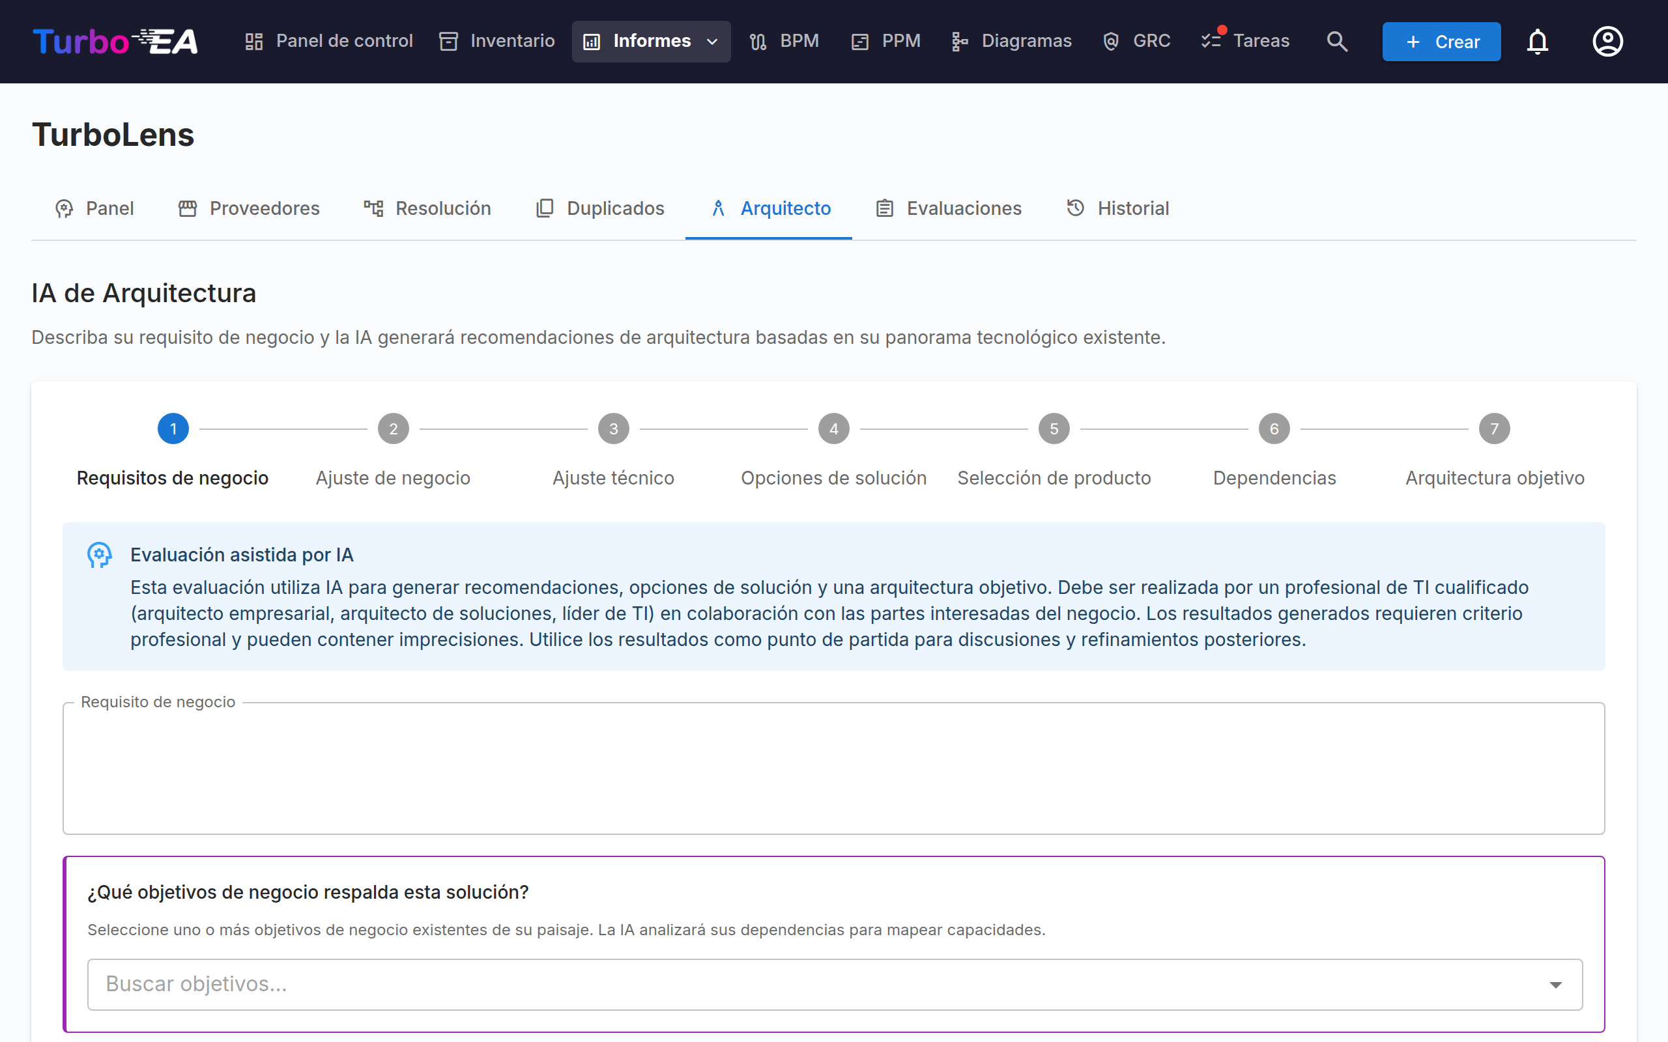Go to Panel de control
The width and height of the screenshot is (1668, 1042).
click(x=329, y=41)
